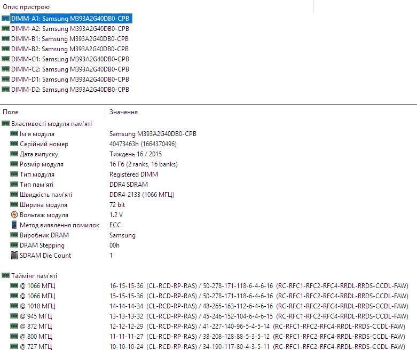Click the icon next to 'Дата випуску'

coord(14,154)
